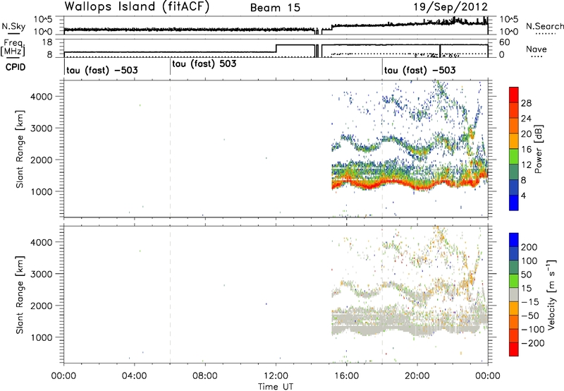Click the '-200' velocity colorbar tick value

click(533, 343)
